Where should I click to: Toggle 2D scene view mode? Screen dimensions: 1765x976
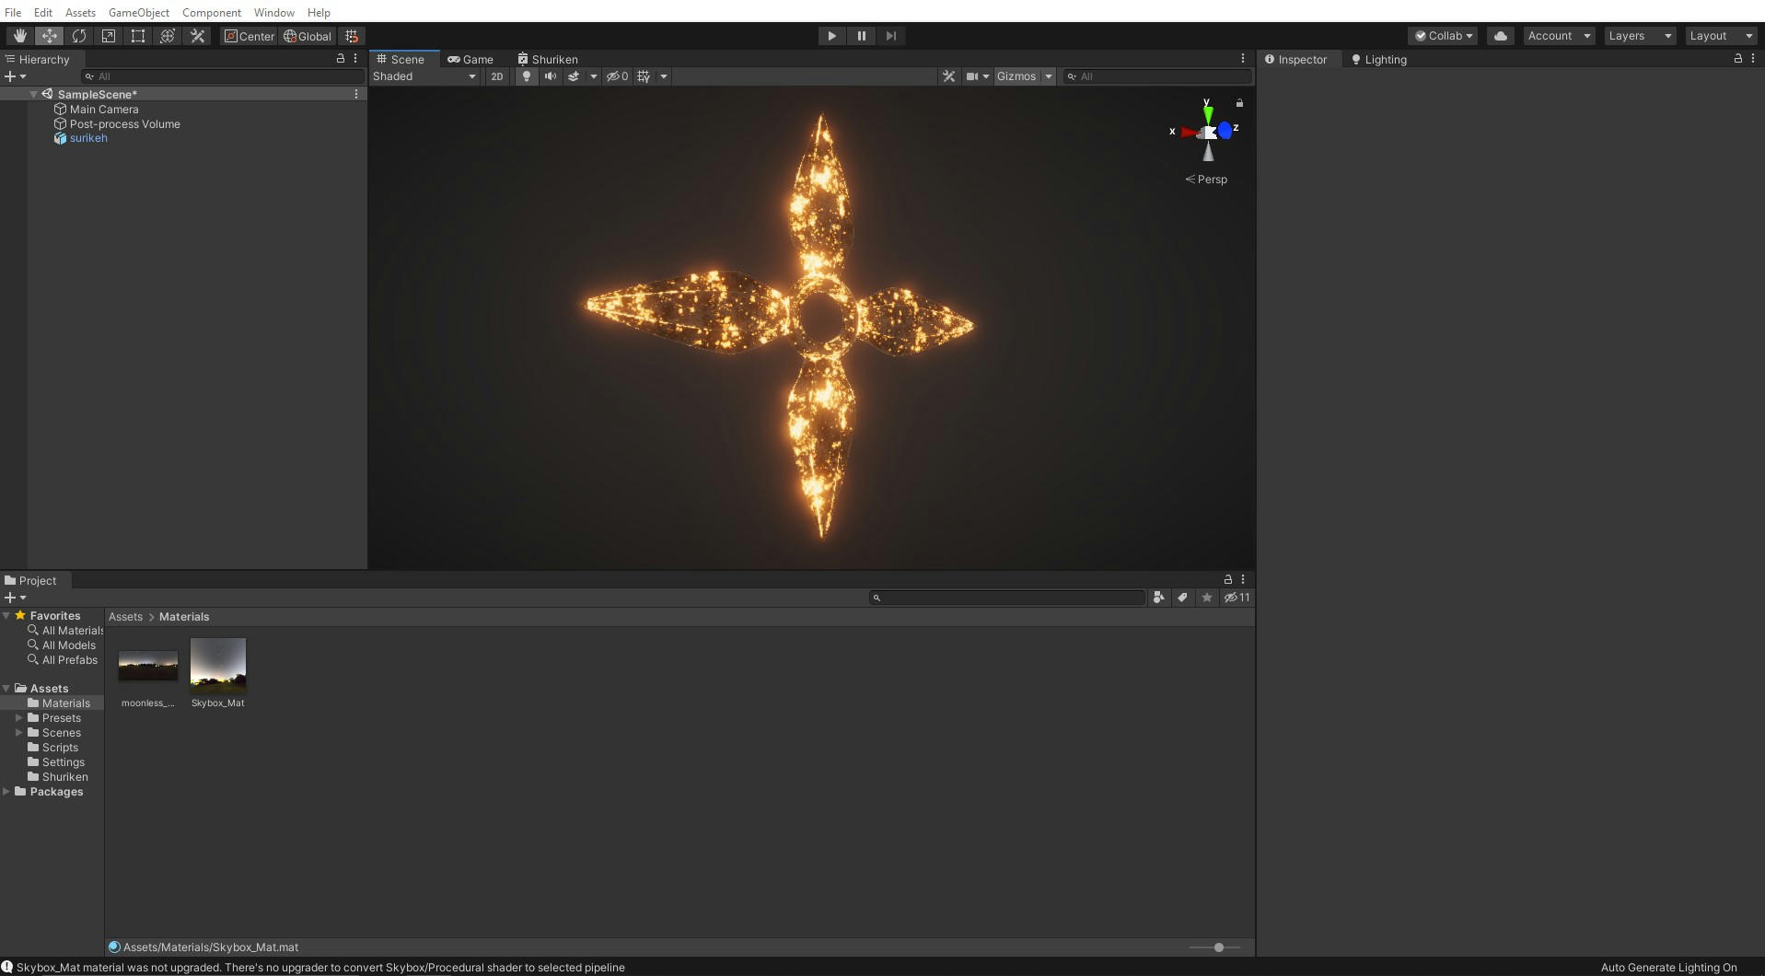pyautogui.click(x=496, y=76)
